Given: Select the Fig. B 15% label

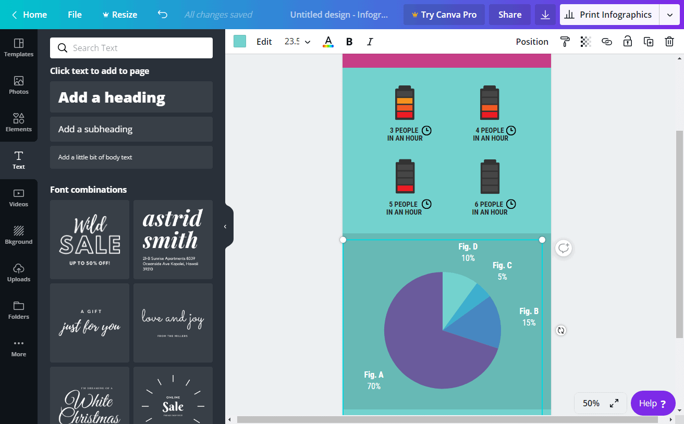Looking at the screenshot, I should [x=529, y=317].
